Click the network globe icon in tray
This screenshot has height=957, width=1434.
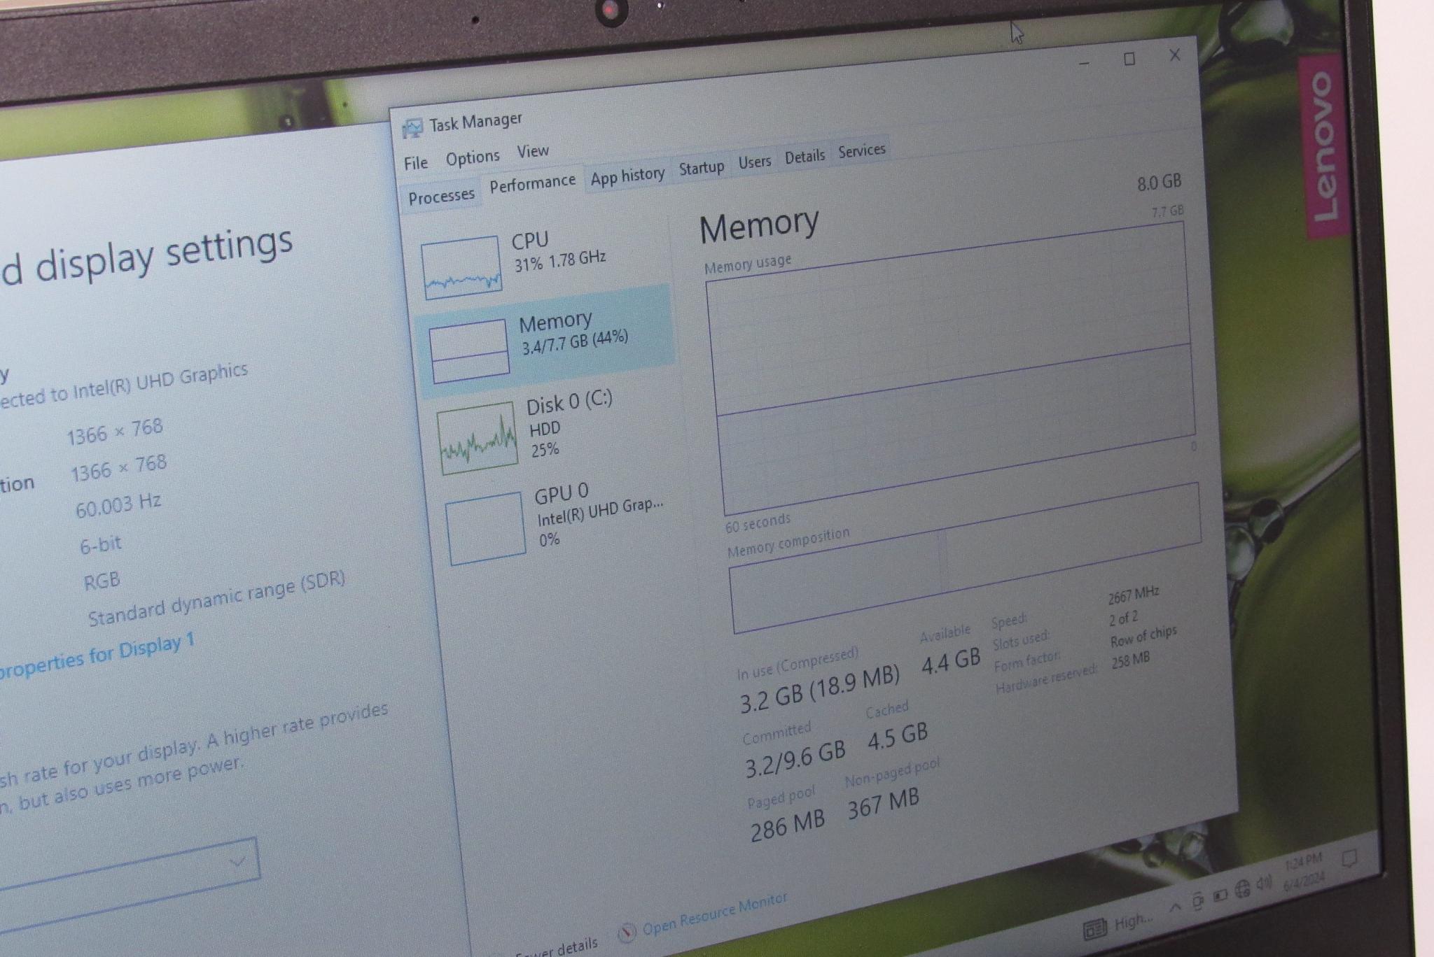[1243, 889]
